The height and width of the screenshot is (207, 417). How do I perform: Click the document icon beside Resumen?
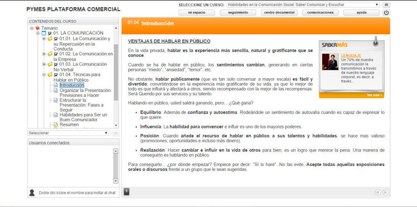point(55,124)
